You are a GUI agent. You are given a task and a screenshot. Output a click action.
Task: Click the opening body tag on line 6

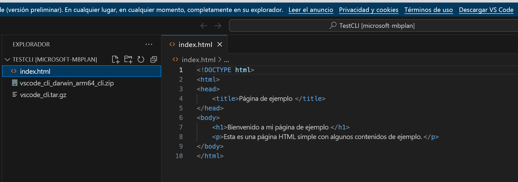(x=208, y=118)
